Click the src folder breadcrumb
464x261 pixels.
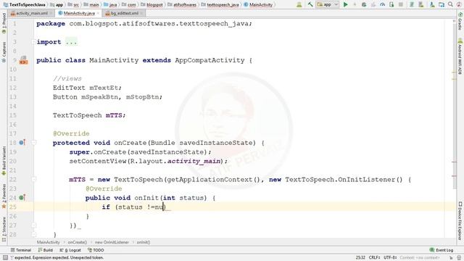pos(73,5)
